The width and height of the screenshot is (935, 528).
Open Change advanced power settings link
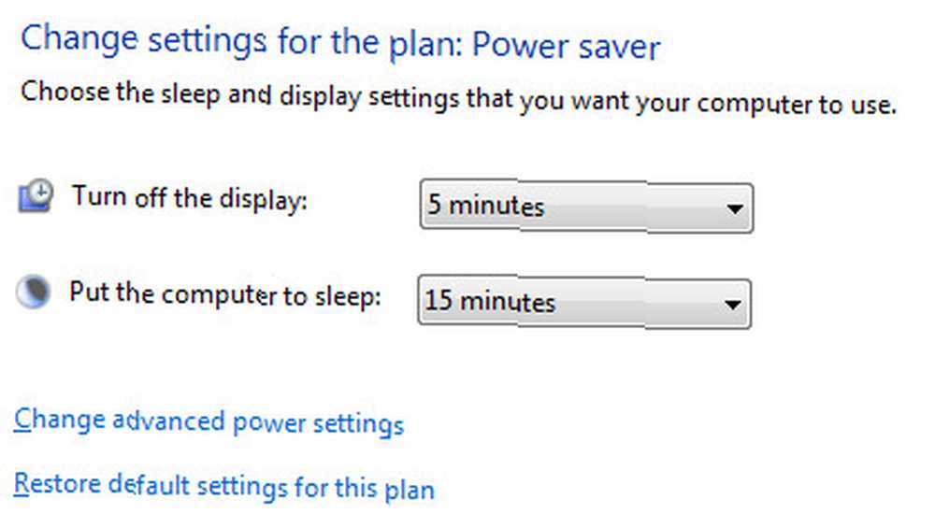209,421
